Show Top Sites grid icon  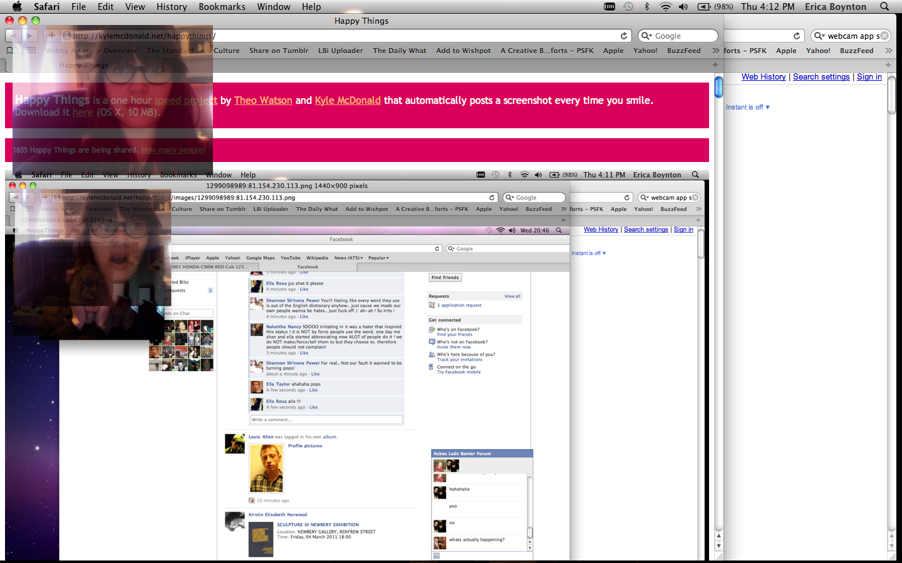pos(31,51)
